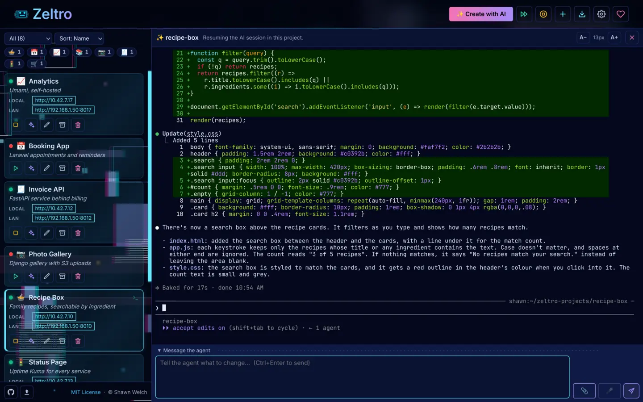Click the project list vertical scrollbar
The height and width of the screenshot is (402, 643).
[x=149, y=176]
